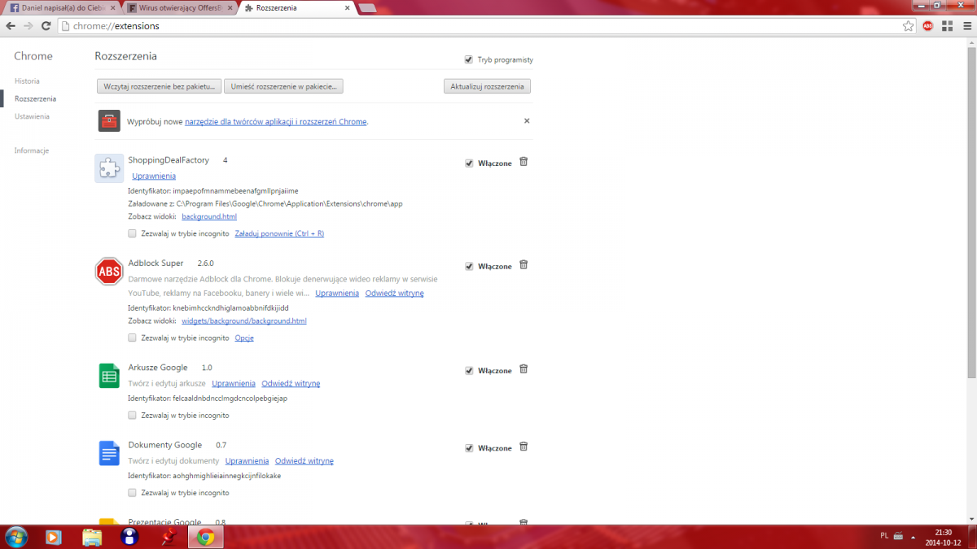Uncheck Włączone for Dokumenty Google
The width and height of the screenshot is (977, 549).
469,447
